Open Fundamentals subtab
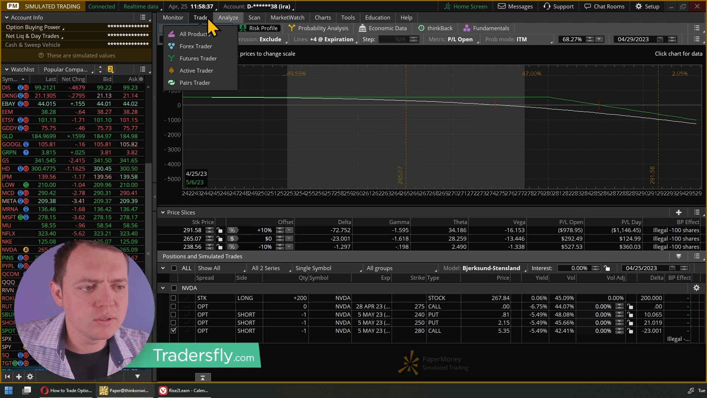This screenshot has width=707, height=398. tap(486, 28)
